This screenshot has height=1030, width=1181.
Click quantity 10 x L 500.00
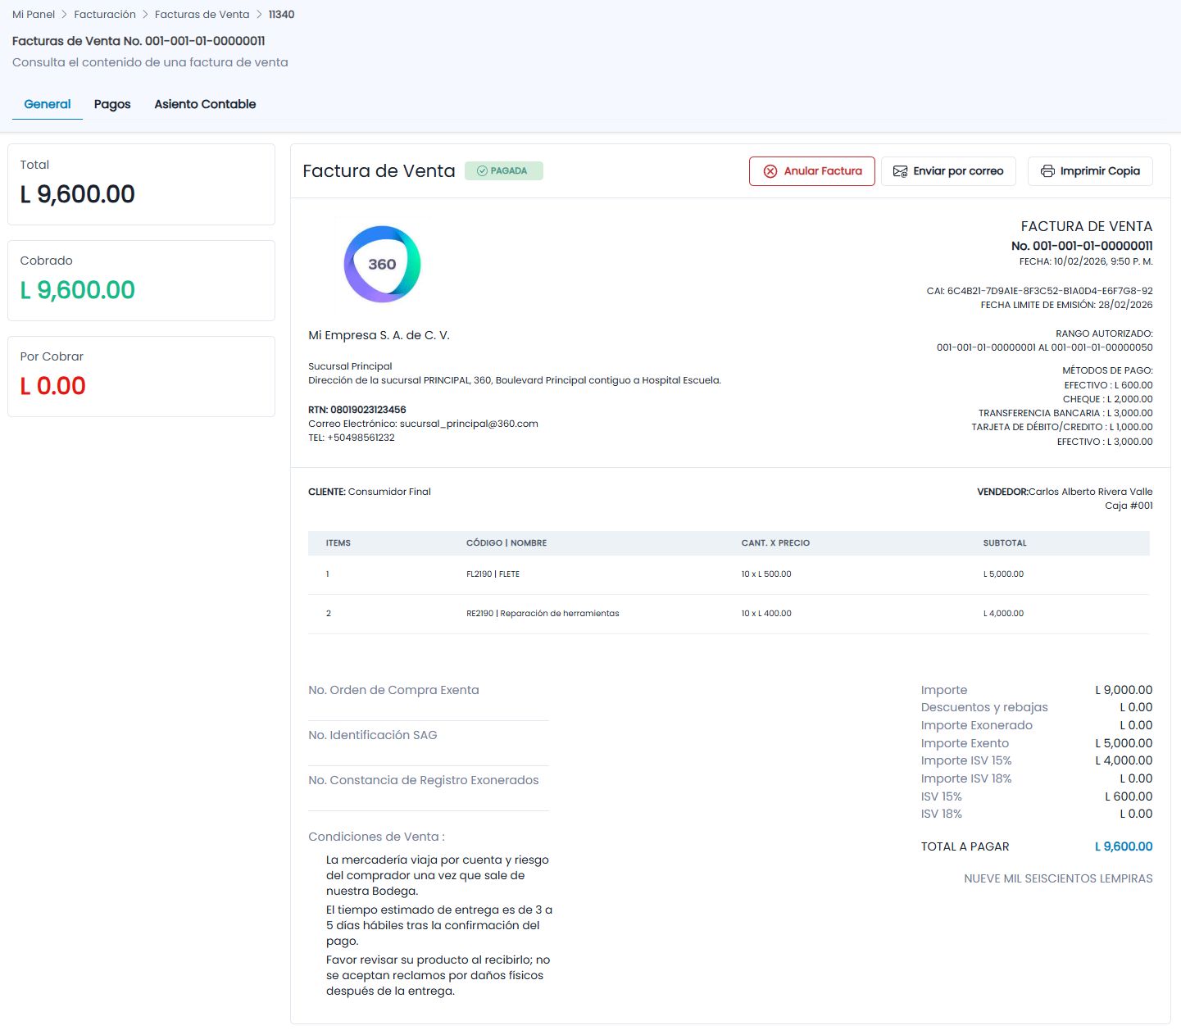766,574
